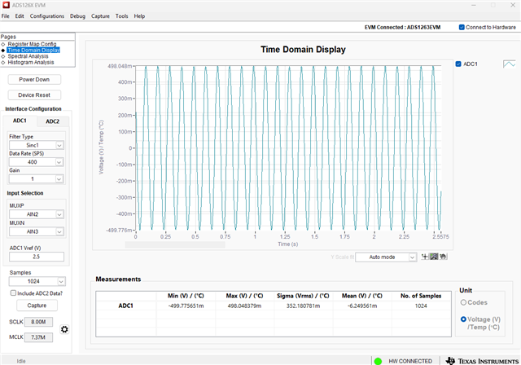The height and width of the screenshot is (365, 521).
Task: Open the File menu
Action: click(6, 16)
